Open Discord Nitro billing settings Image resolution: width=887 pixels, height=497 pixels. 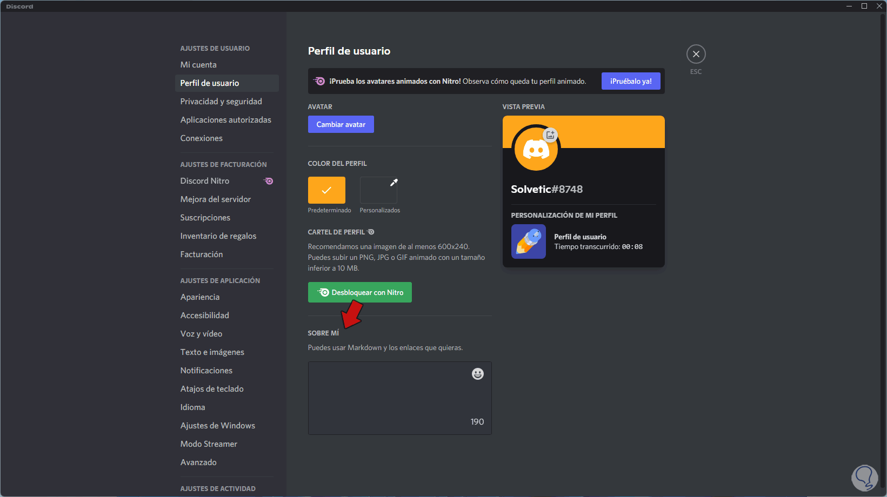(227, 181)
